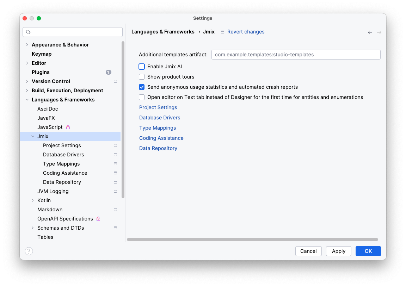
Task: Expand the Kotlin tree node
Action: pyautogui.click(x=32, y=200)
